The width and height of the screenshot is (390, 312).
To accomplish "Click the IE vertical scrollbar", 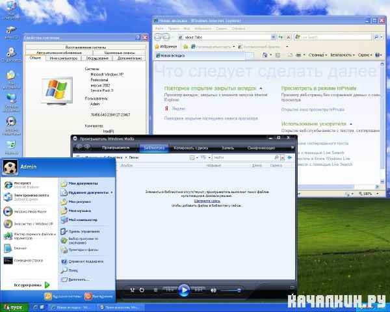I will click(382, 122).
